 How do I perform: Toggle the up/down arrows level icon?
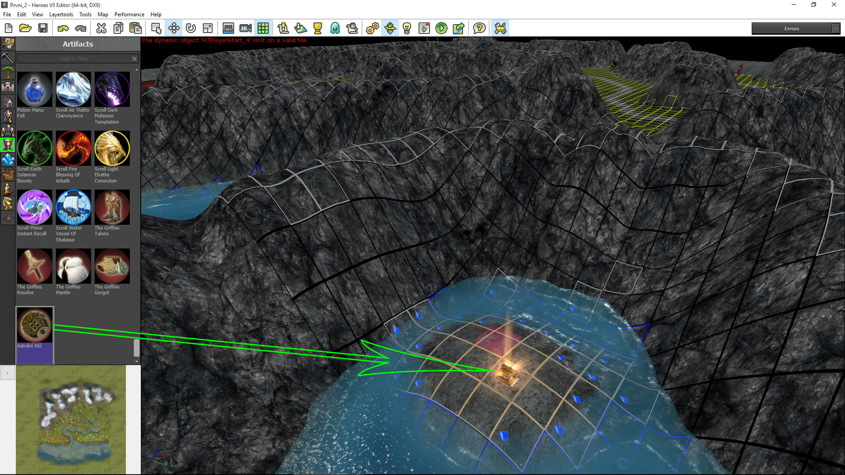[390, 29]
